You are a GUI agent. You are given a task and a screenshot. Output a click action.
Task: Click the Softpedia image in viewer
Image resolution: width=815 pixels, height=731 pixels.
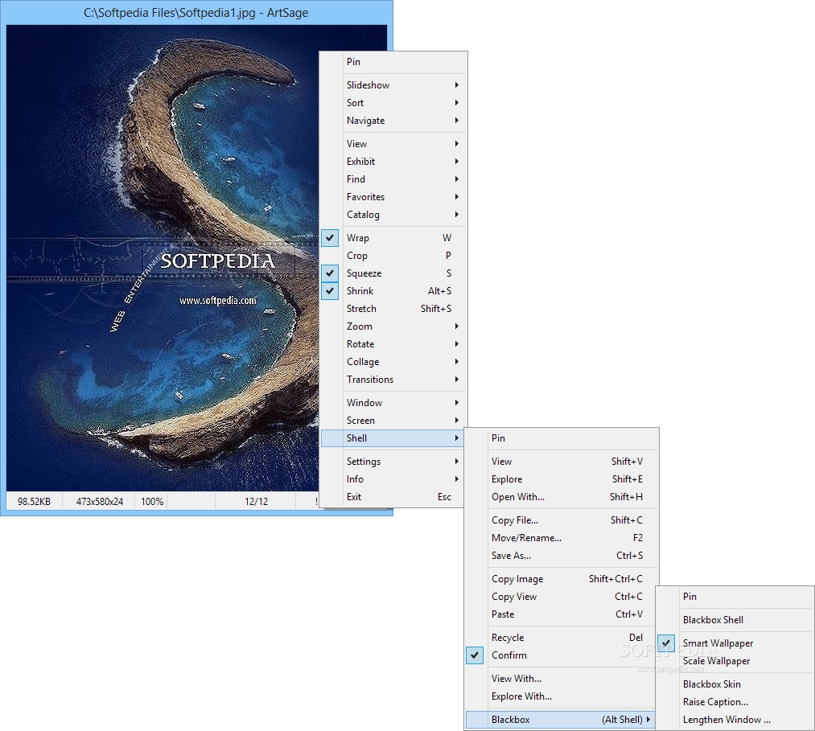(x=163, y=257)
